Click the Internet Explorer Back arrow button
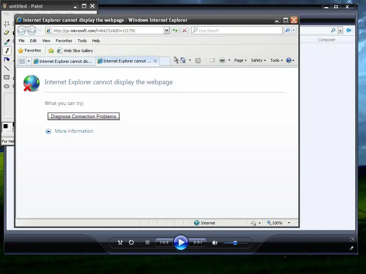 [21, 30]
